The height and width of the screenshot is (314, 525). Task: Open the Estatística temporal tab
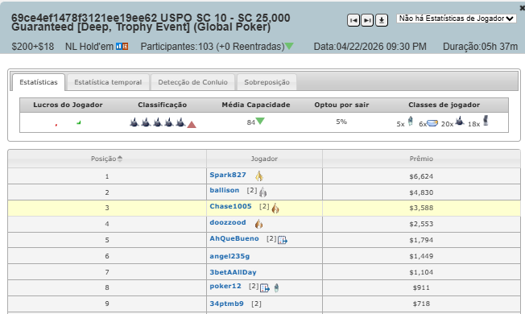click(108, 82)
